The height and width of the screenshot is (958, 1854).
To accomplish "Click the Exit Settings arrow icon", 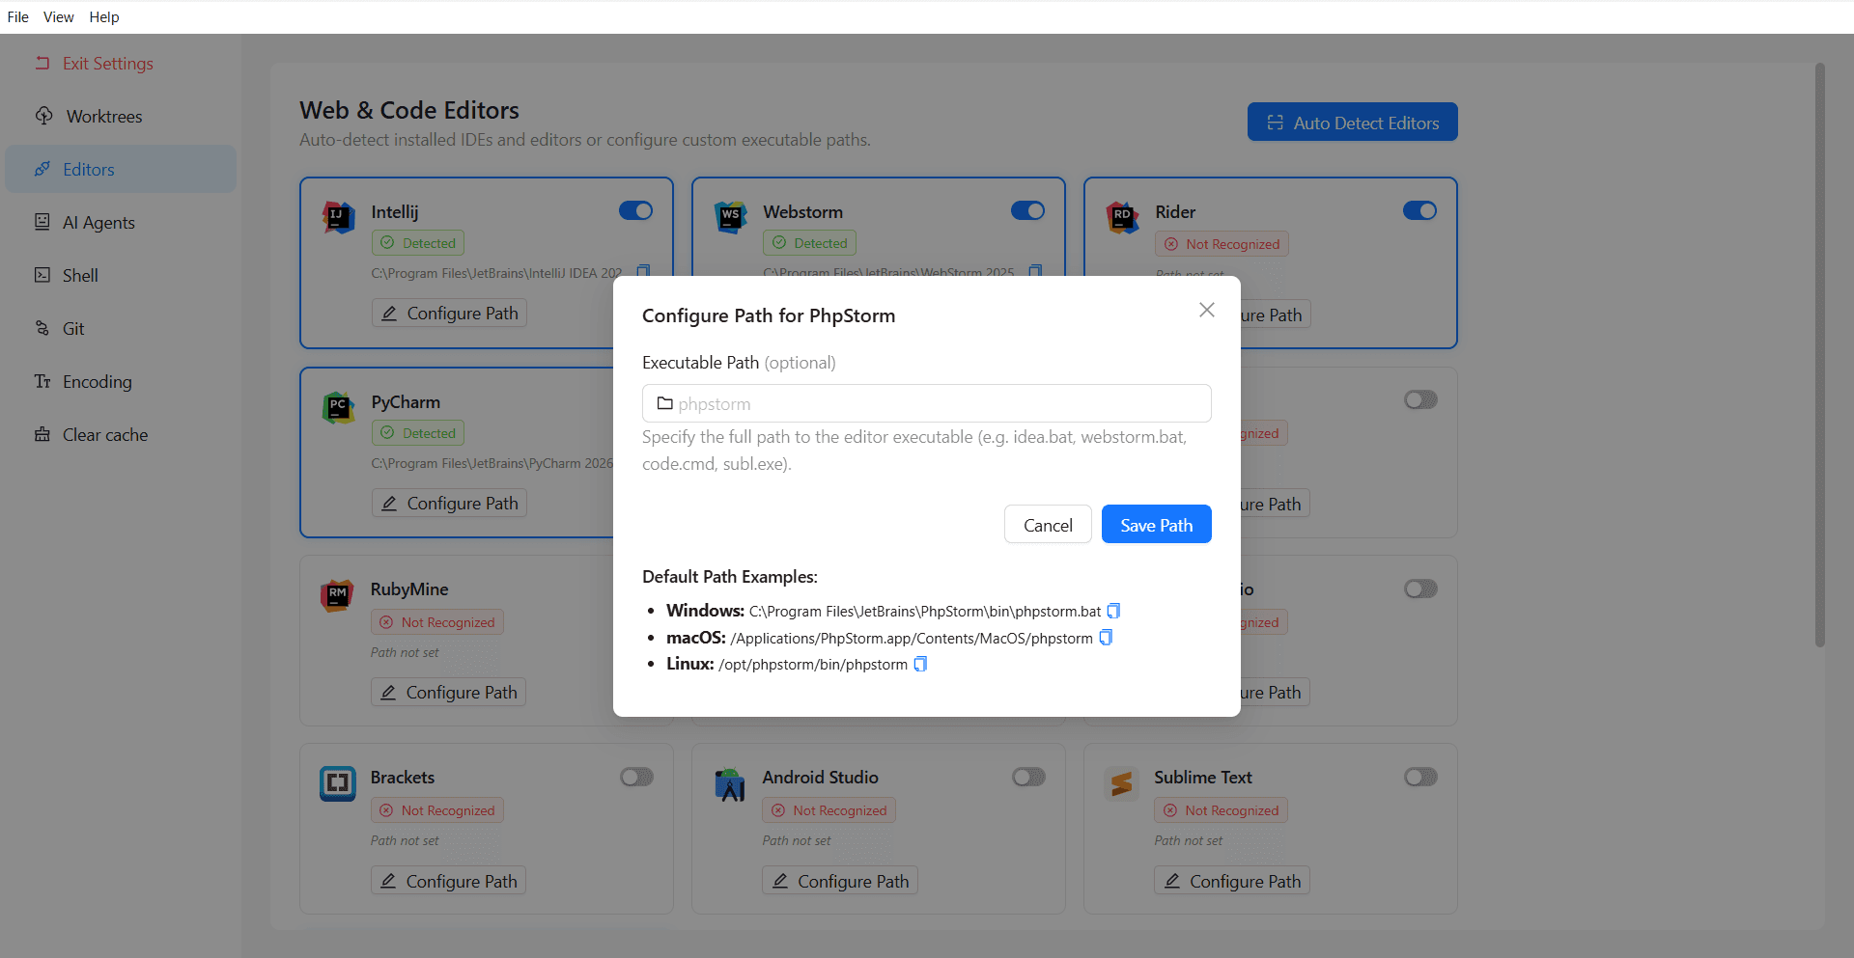I will pos(42,63).
